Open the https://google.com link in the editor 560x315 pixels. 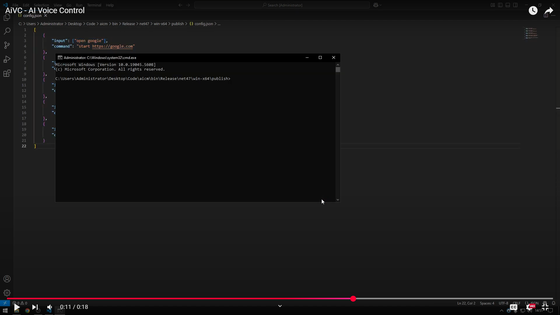[112, 46]
